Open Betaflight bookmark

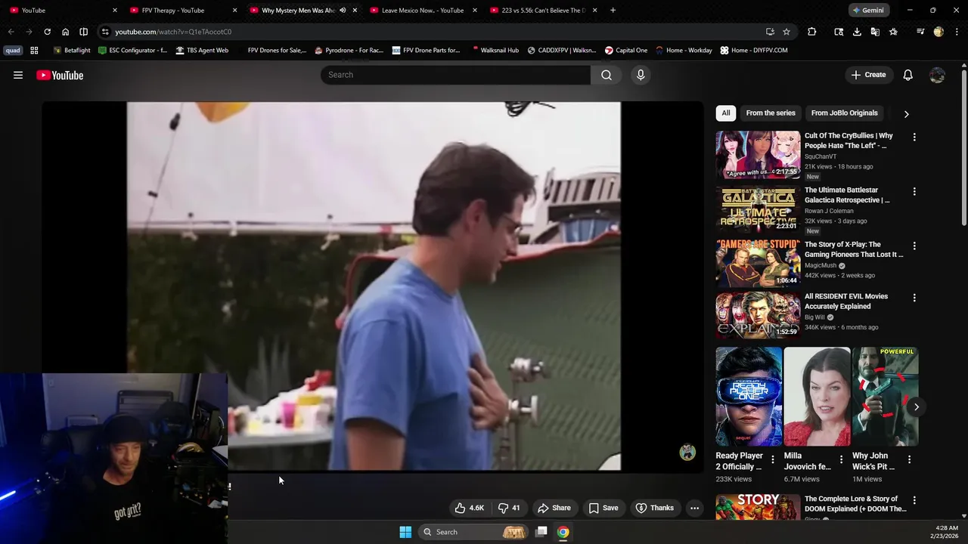pos(72,51)
